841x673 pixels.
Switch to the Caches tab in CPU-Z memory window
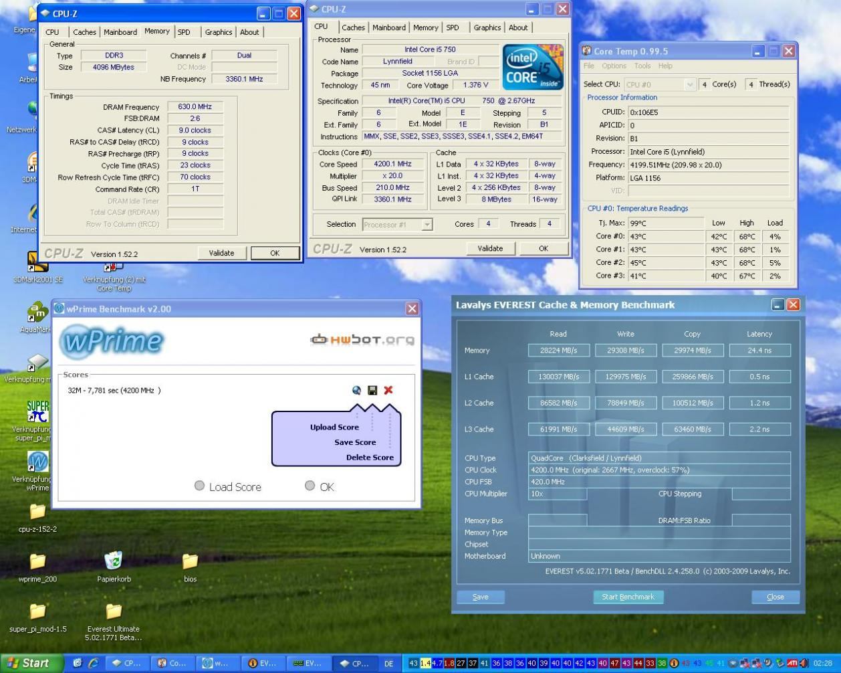pos(84,32)
